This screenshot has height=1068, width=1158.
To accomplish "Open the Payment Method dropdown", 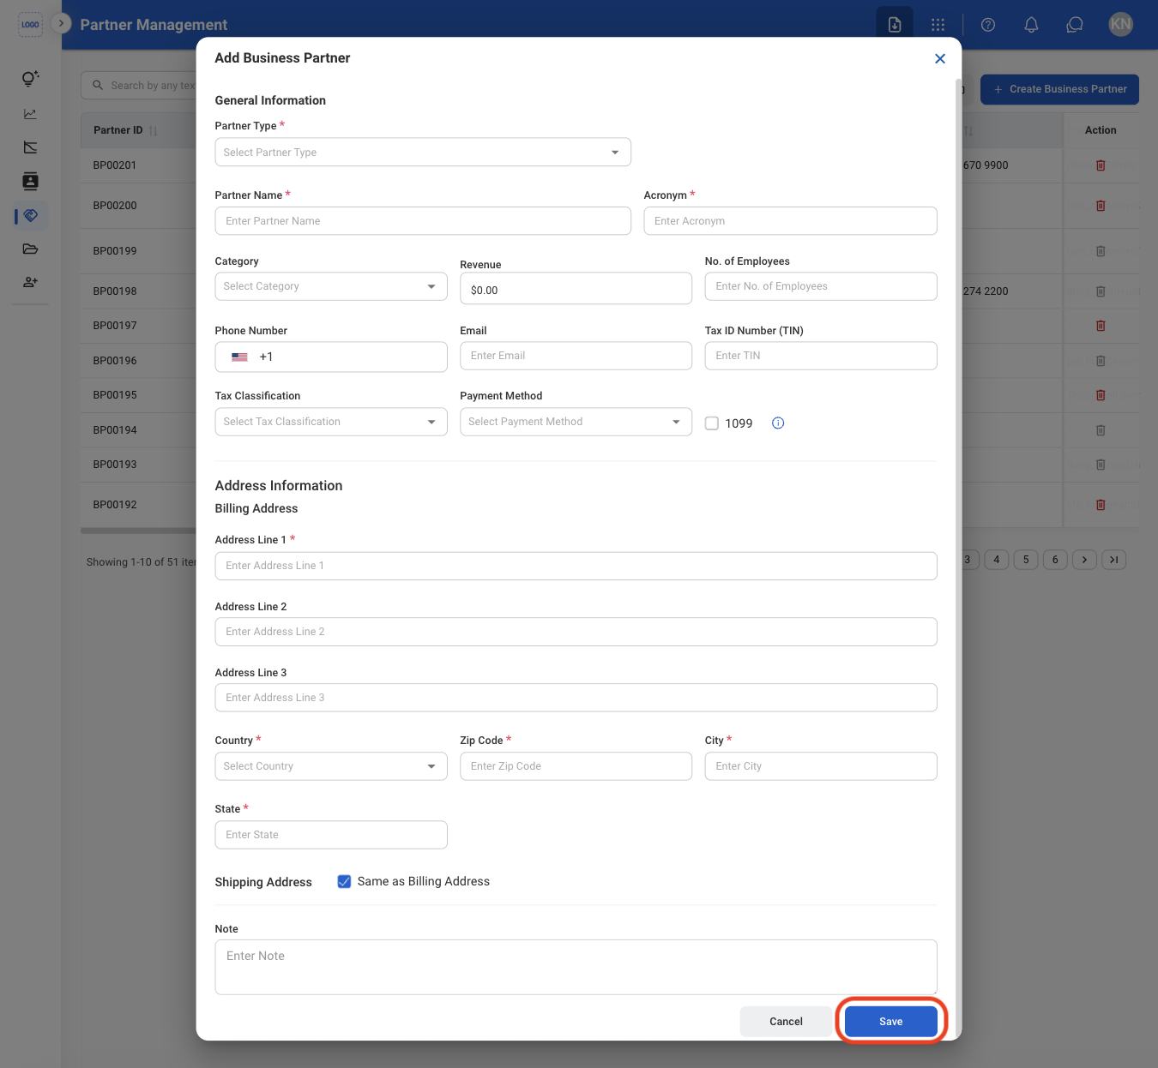I will pyautogui.click(x=576, y=422).
